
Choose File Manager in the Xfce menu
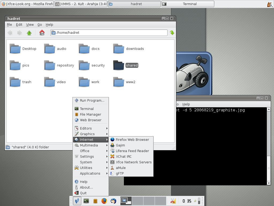91,114
